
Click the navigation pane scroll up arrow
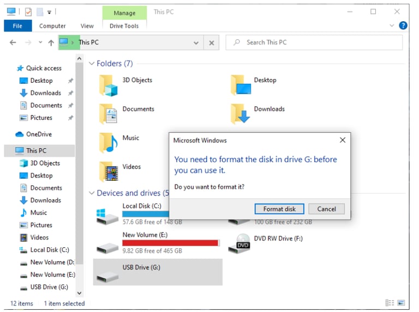79,58
